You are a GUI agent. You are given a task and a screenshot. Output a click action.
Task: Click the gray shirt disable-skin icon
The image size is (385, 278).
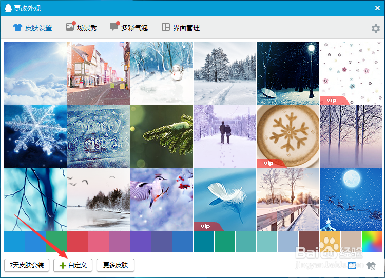click(371, 266)
